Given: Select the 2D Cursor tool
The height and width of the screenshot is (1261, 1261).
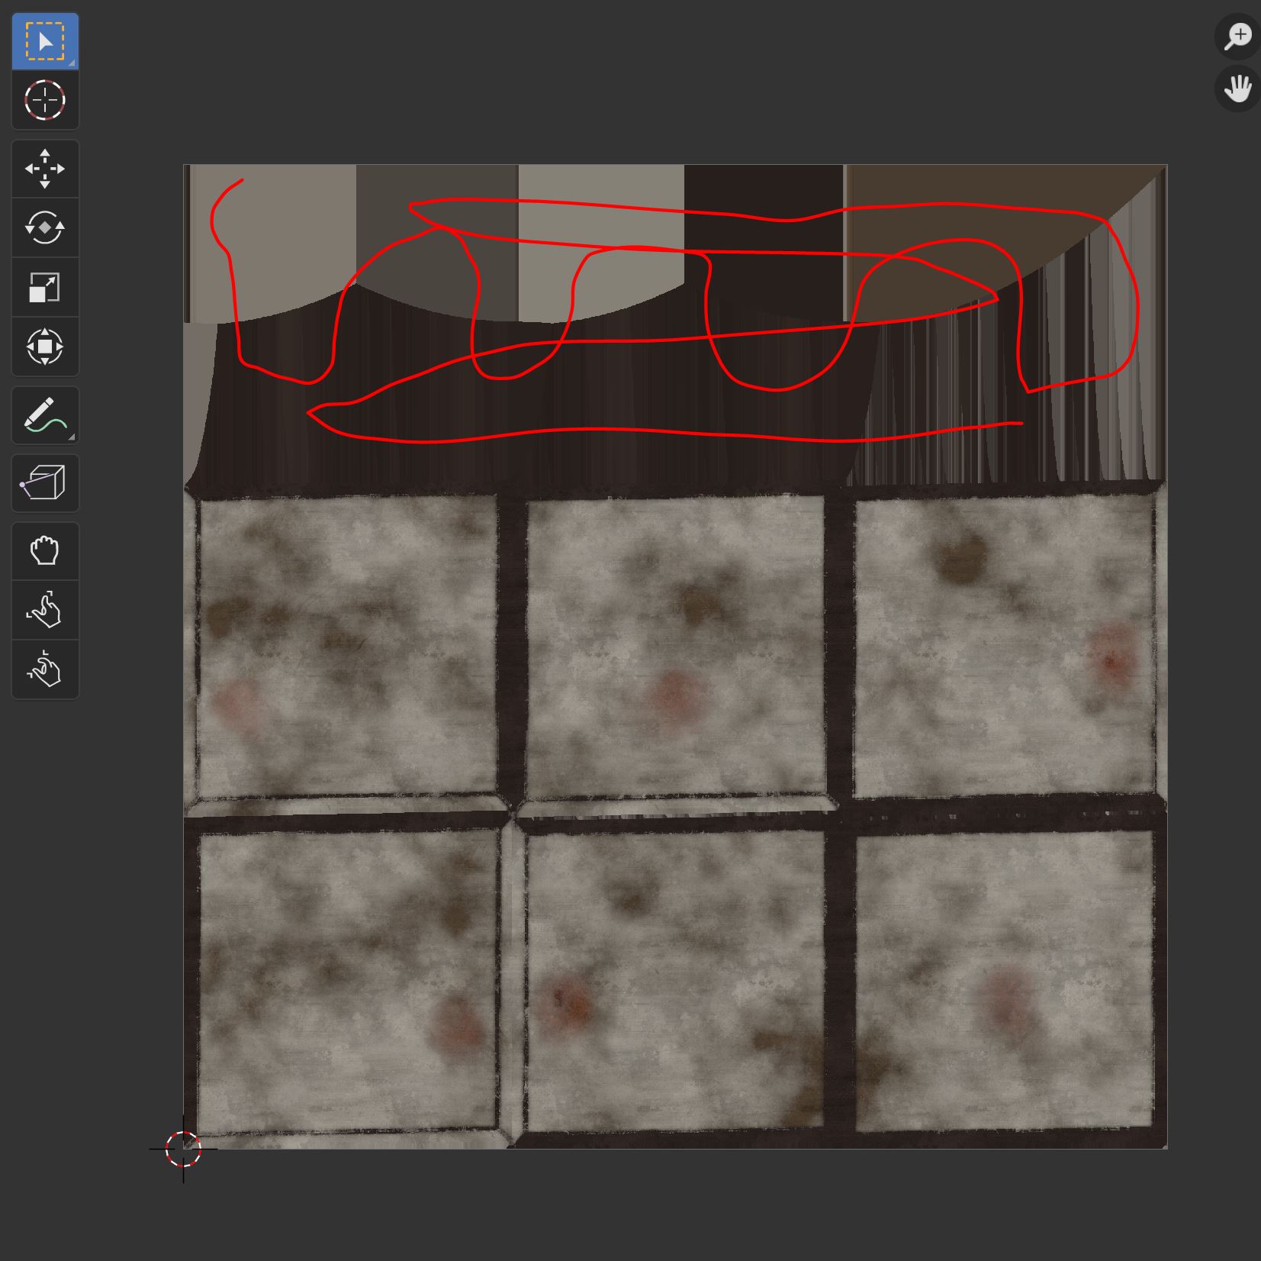Looking at the screenshot, I should (45, 100).
